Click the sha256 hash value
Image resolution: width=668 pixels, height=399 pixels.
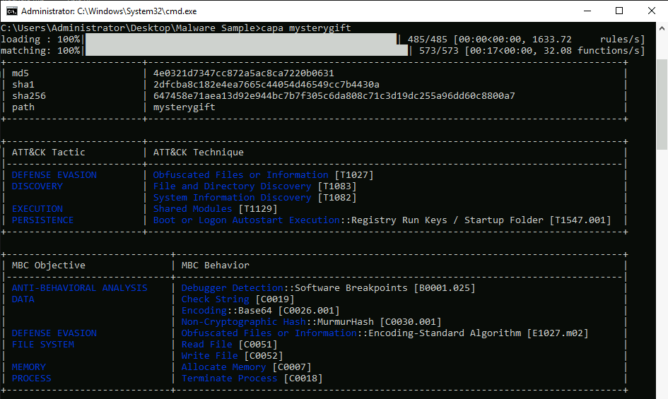tap(334, 96)
